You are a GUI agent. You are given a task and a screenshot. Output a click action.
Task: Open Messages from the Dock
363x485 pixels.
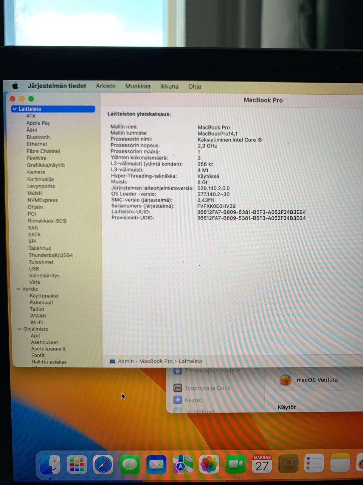click(130, 465)
